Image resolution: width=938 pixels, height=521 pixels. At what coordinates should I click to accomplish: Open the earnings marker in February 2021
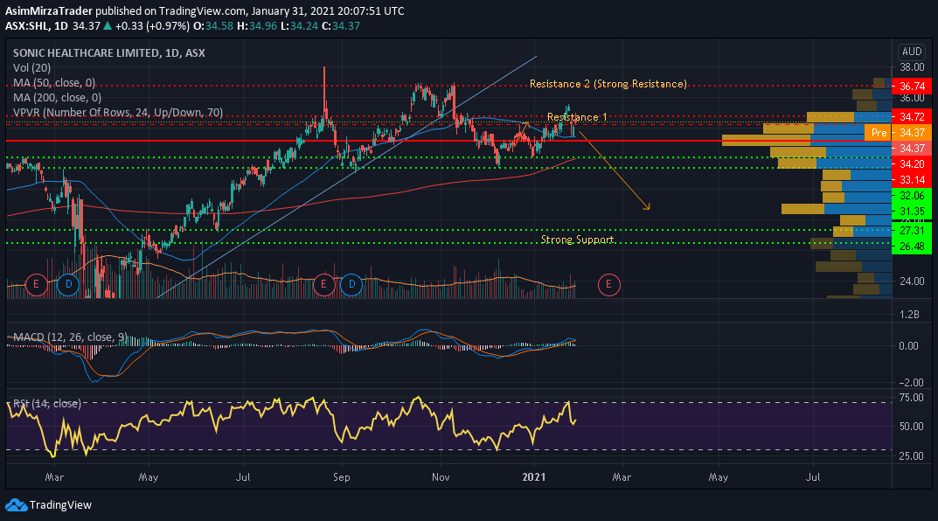[x=609, y=285]
